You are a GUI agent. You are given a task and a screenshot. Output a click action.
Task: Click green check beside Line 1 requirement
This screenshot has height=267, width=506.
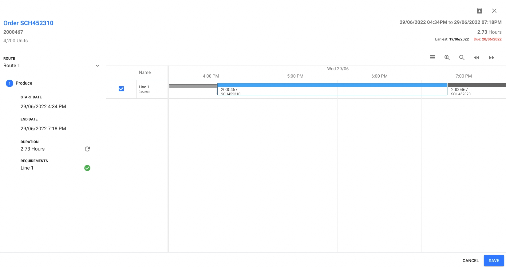tap(87, 168)
